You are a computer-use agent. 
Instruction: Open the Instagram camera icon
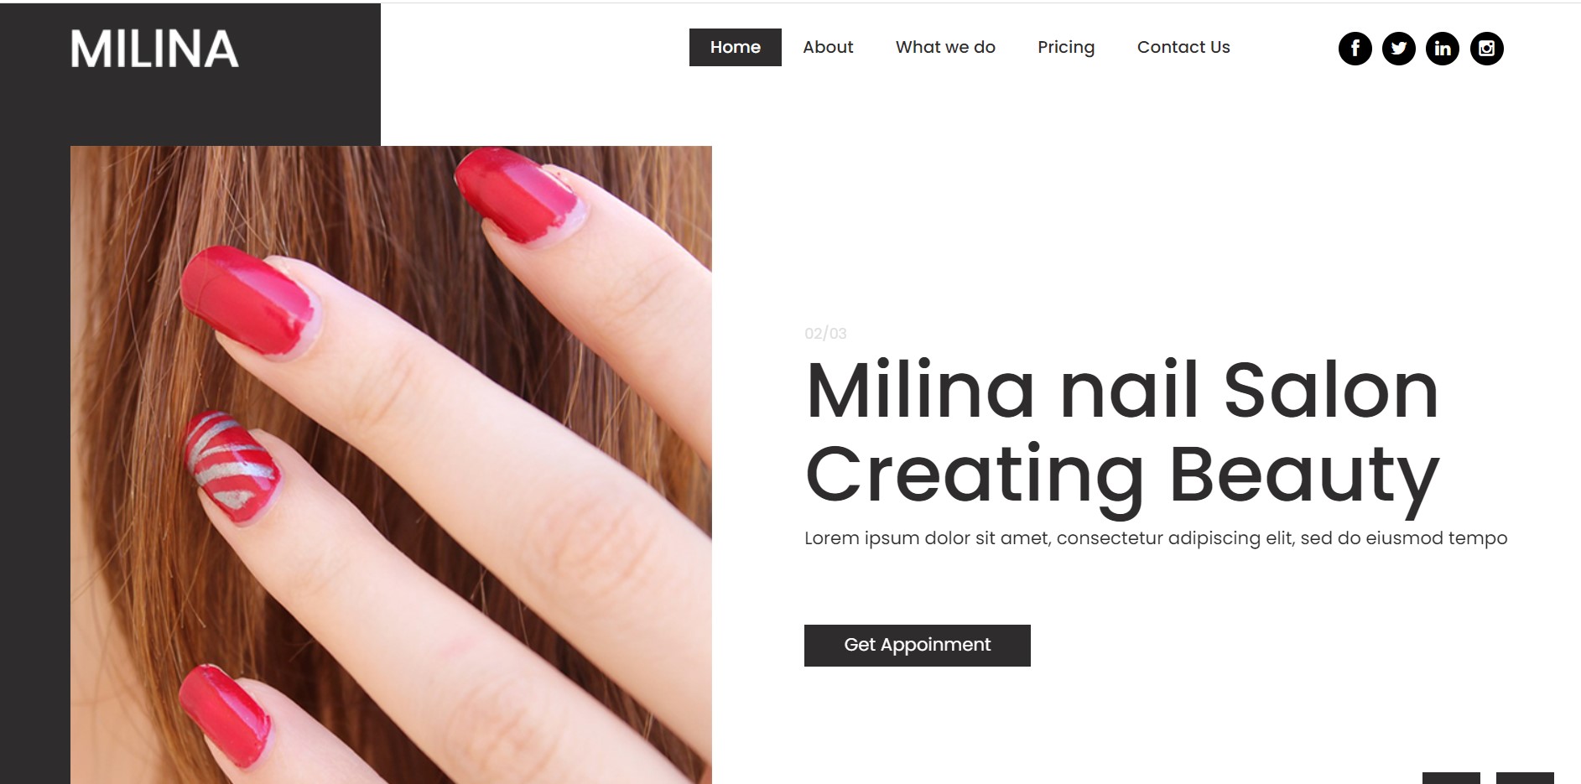coord(1486,49)
